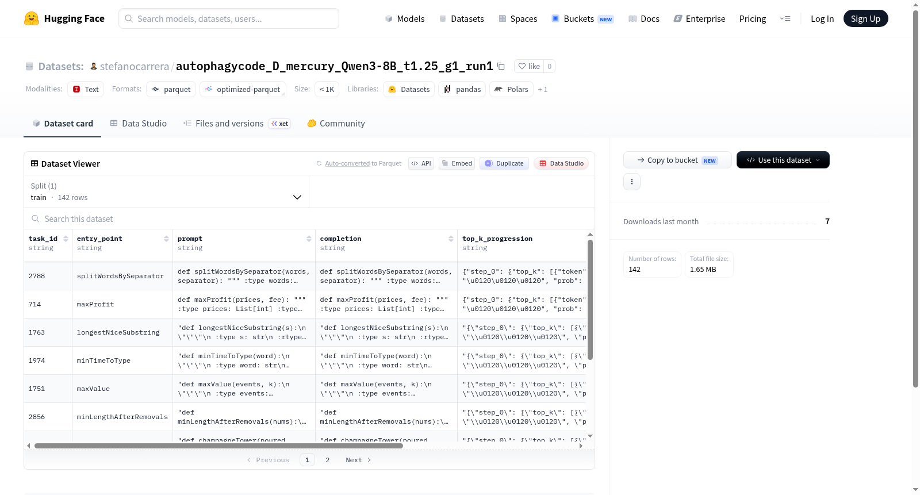Click the page vertical scrollbar

[915, 198]
